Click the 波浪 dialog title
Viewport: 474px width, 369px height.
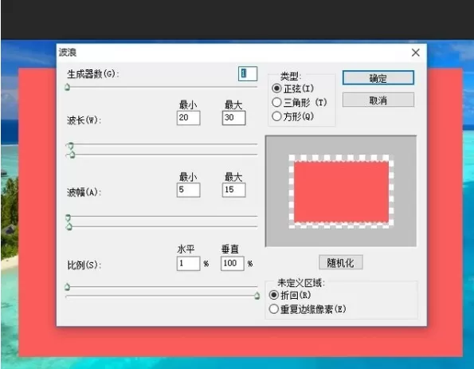pos(68,53)
